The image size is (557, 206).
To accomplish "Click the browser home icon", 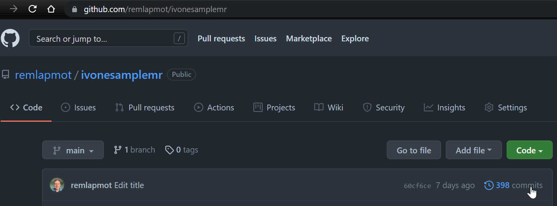I will click(x=51, y=9).
